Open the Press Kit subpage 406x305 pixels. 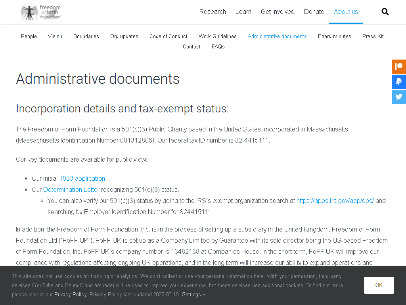pyautogui.click(x=373, y=36)
